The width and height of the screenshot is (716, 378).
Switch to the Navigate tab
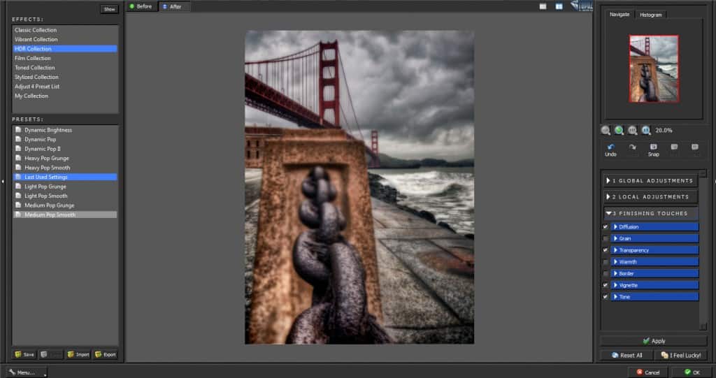pyautogui.click(x=620, y=15)
